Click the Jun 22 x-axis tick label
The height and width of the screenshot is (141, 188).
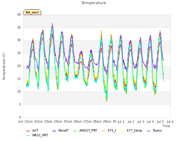click(33, 121)
